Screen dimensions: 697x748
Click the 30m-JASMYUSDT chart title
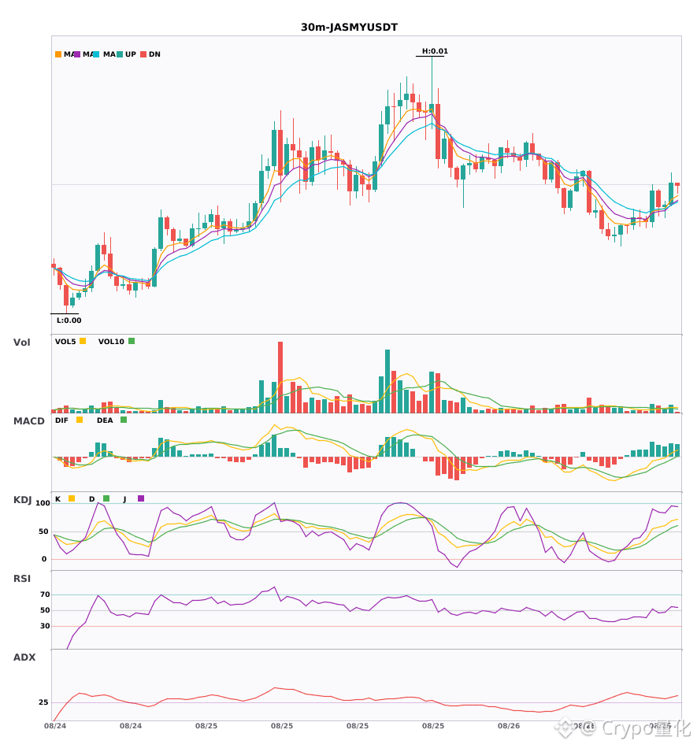click(x=349, y=28)
